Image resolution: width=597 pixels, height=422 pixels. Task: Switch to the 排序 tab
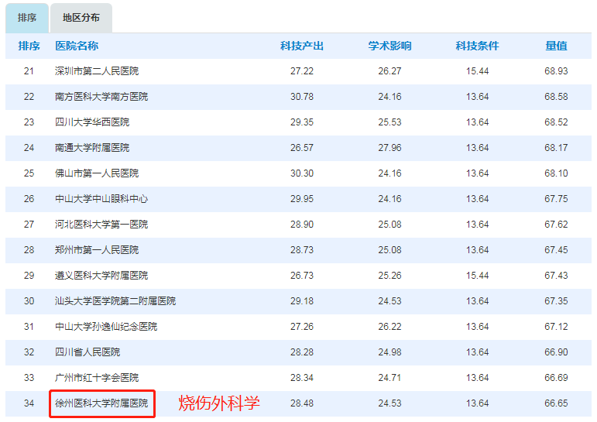coord(27,18)
